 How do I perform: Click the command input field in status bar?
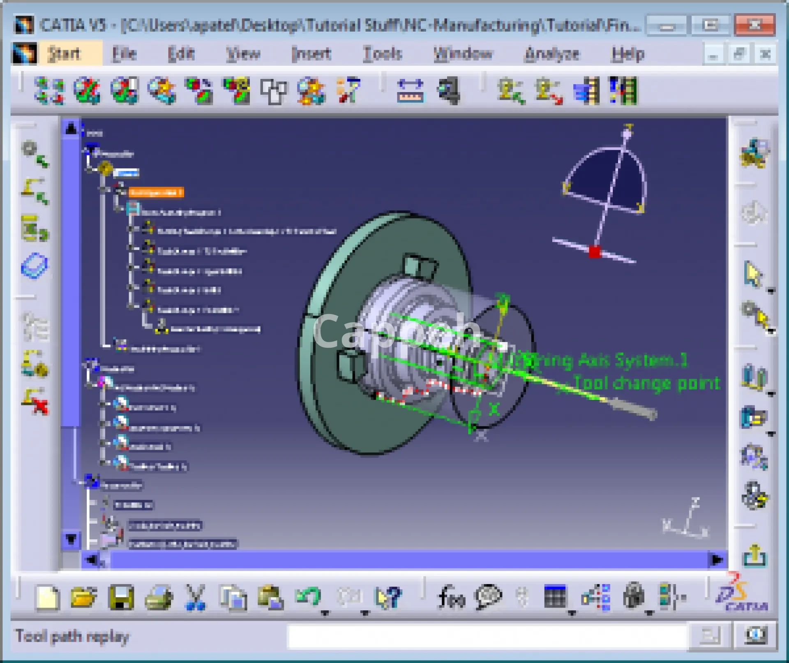487,636
